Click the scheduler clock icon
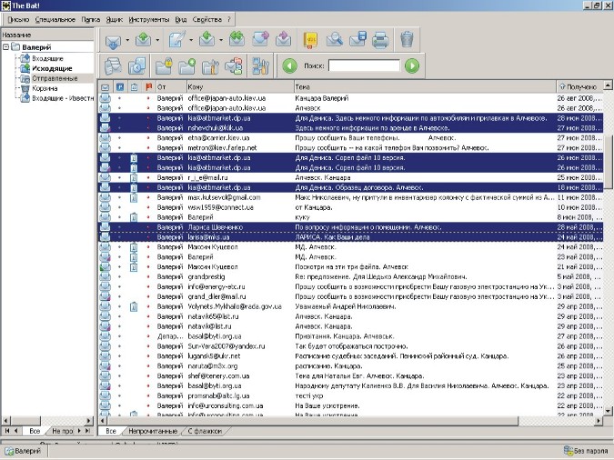614x460 pixels. tap(136, 65)
